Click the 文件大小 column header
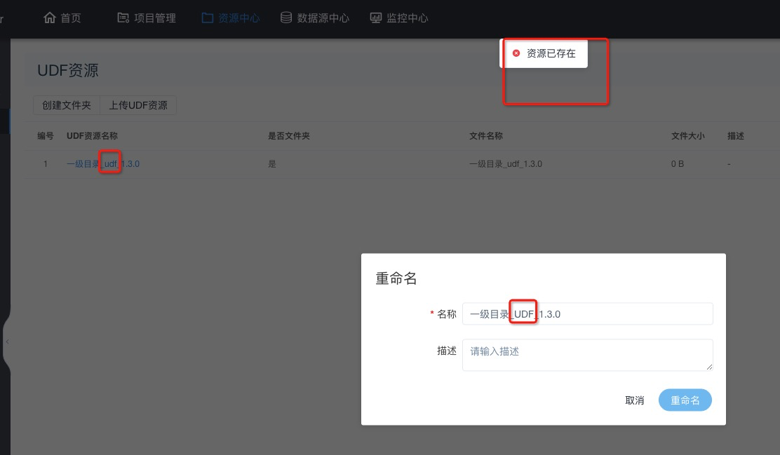This screenshot has height=455, width=780. click(688, 136)
